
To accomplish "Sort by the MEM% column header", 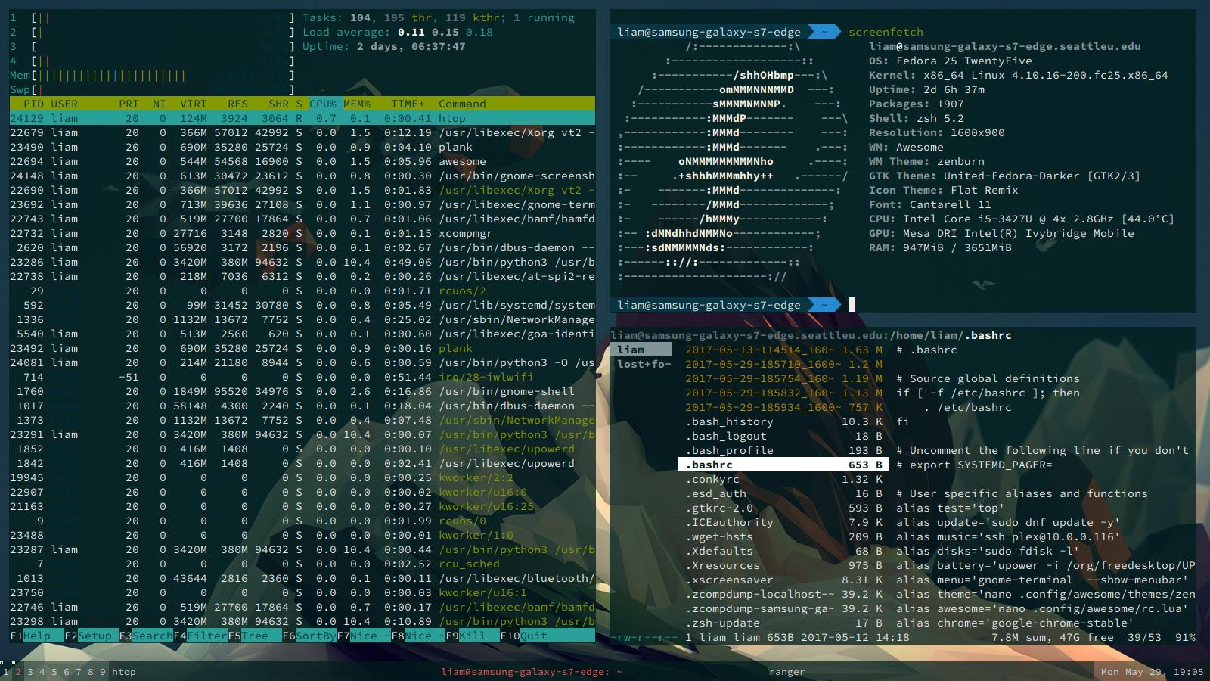I will (x=357, y=104).
